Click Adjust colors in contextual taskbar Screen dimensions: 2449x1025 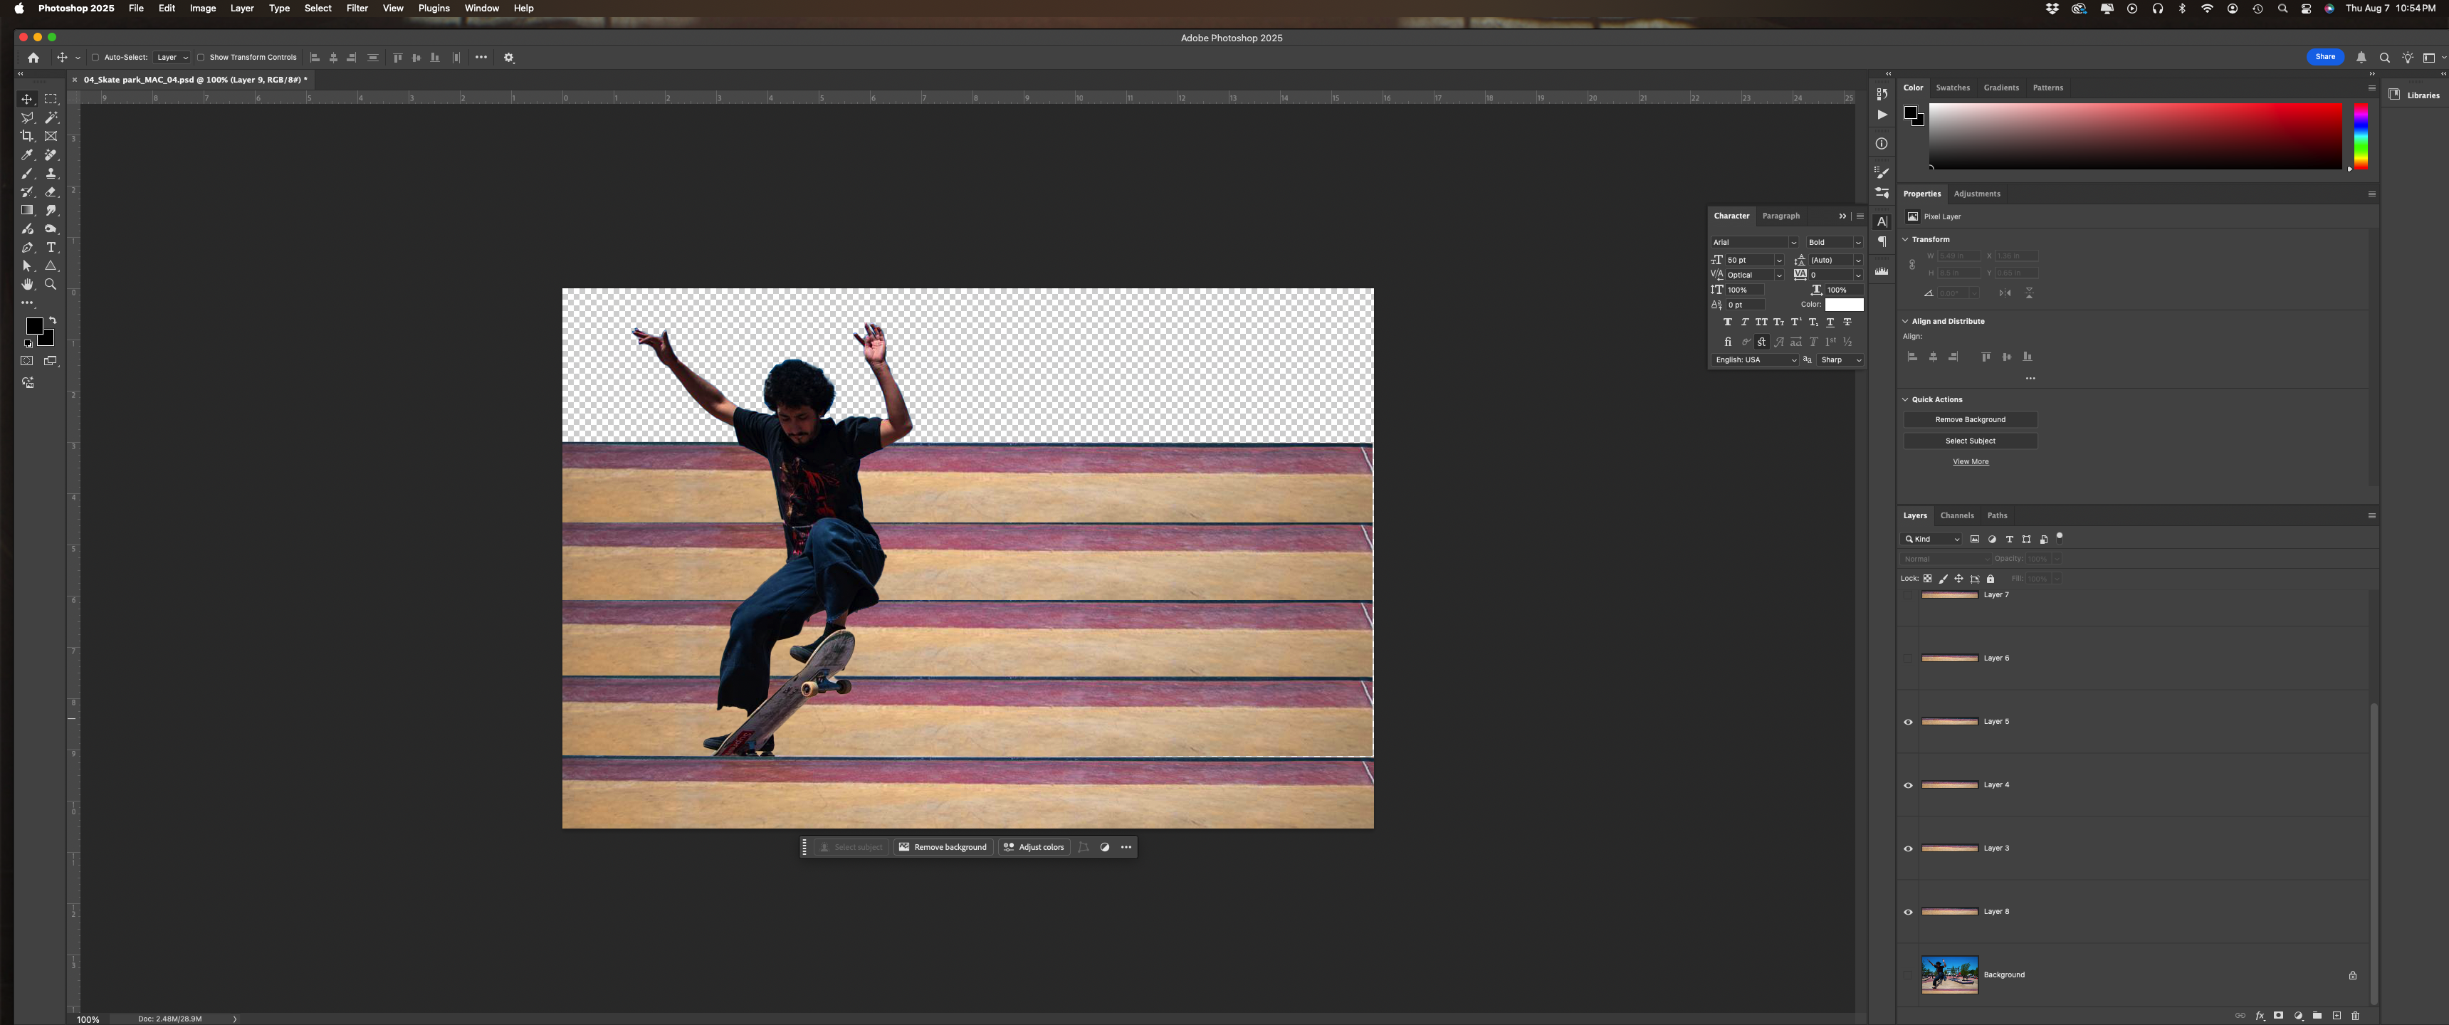pos(1034,847)
